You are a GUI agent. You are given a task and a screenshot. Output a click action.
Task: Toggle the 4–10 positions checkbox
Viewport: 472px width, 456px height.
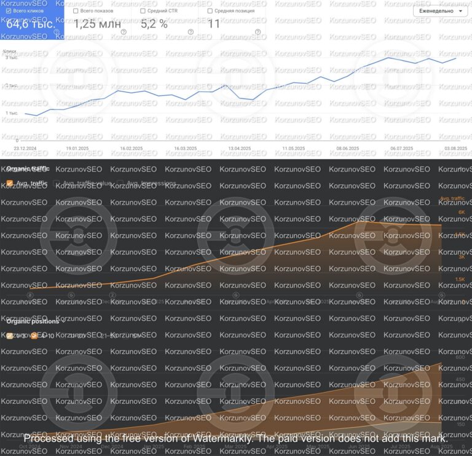tap(34, 336)
